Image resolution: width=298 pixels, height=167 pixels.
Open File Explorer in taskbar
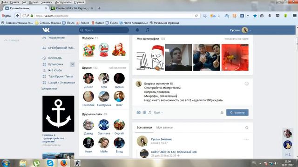pos(23,163)
